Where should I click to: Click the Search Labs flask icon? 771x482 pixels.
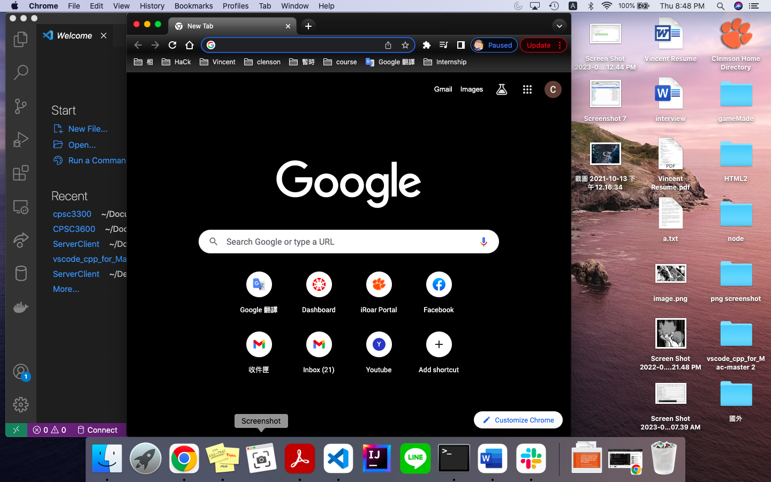501,89
